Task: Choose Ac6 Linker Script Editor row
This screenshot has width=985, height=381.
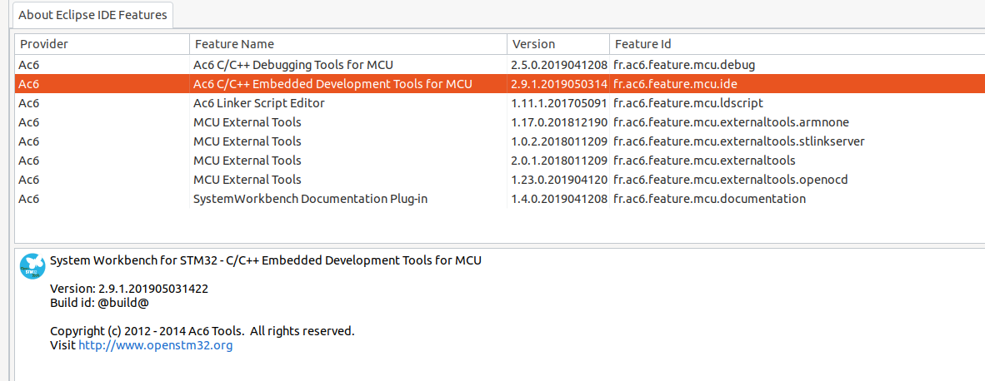Action: coord(258,103)
